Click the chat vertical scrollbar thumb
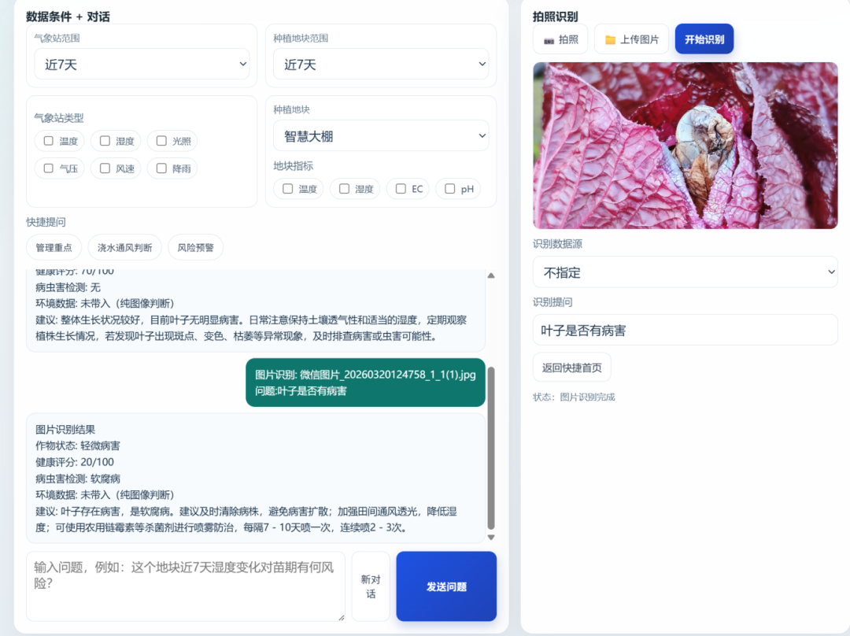The width and height of the screenshot is (850, 636). click(x=491, y=447)
